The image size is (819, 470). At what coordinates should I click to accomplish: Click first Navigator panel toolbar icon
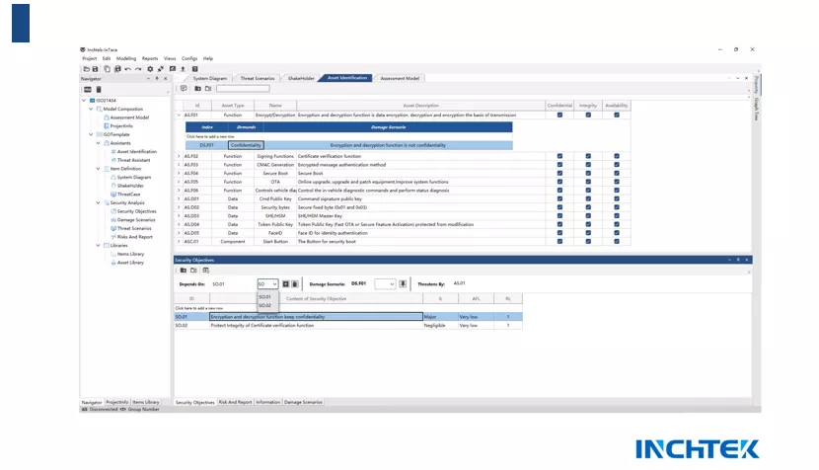(88, 90)
